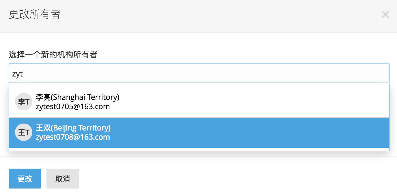Click the 李T avatar icon

[x=23, y=102]
